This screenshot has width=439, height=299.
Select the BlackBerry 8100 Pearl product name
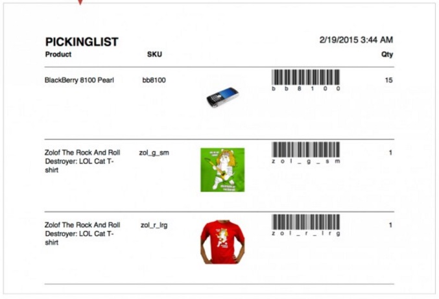79,80
